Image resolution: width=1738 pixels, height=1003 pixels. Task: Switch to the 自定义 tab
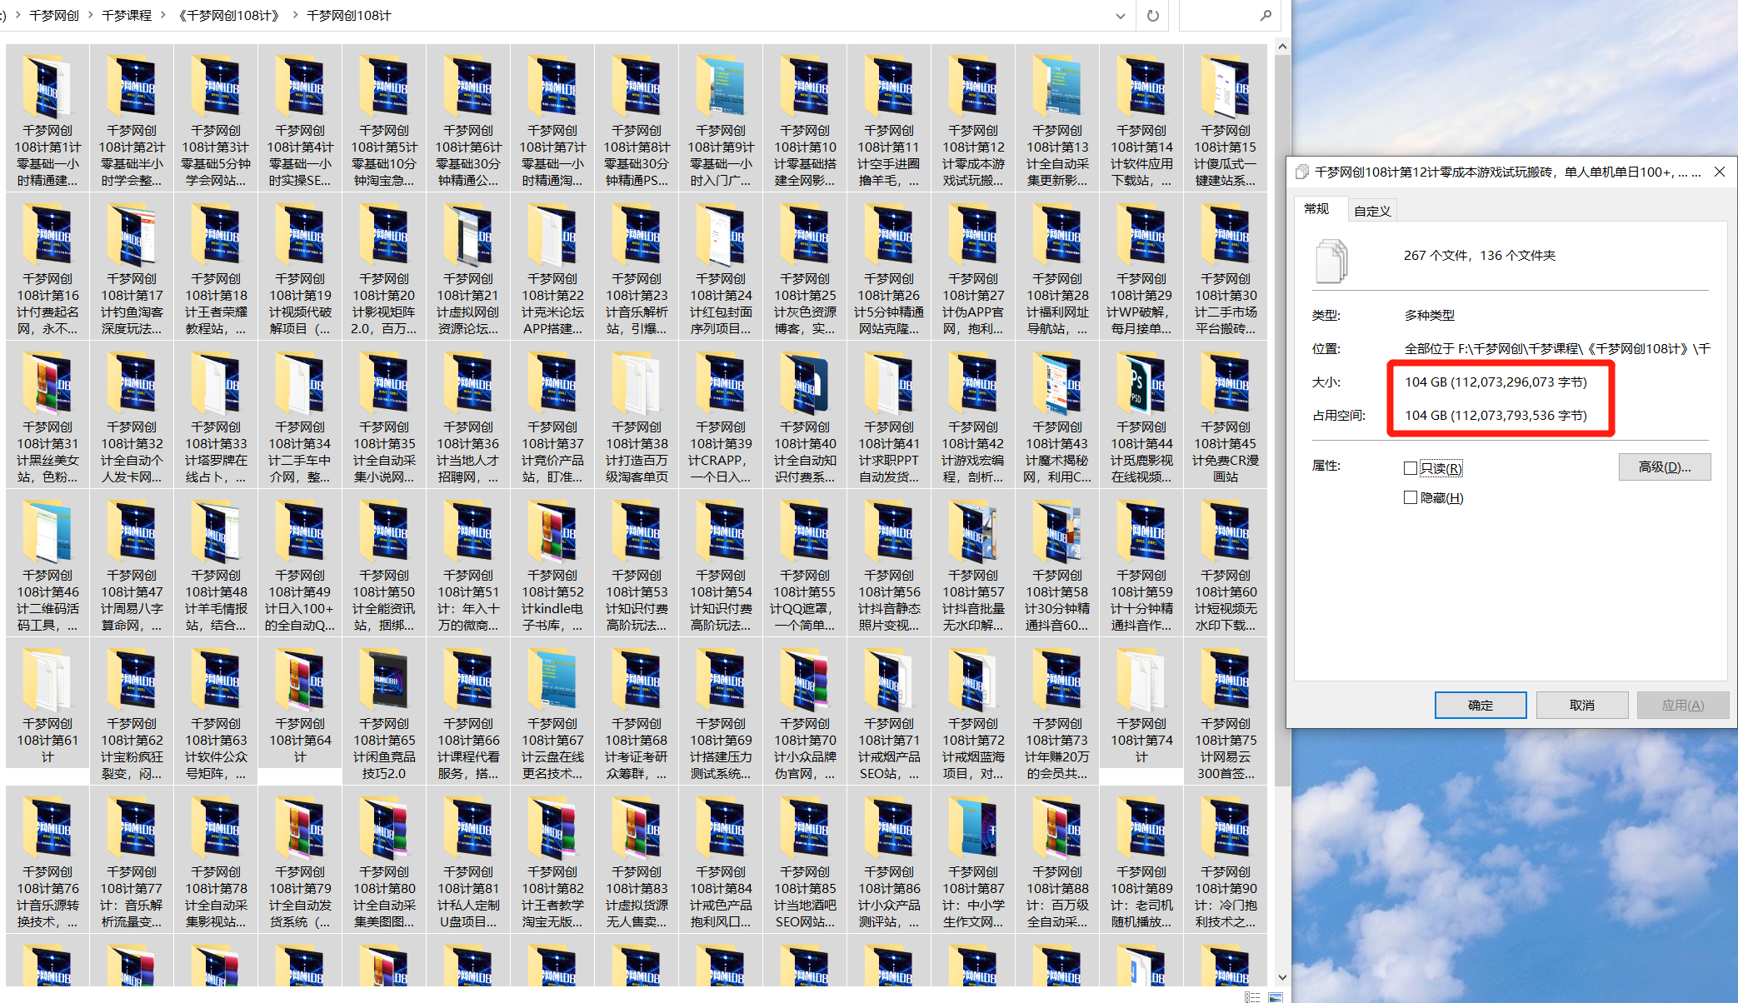coord(1371,211)
